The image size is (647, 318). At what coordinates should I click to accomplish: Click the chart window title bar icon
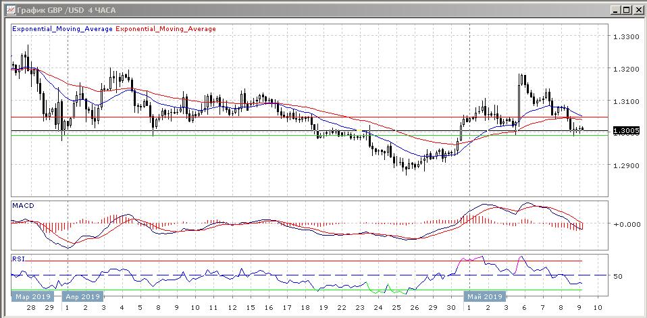tap(11, 10)
